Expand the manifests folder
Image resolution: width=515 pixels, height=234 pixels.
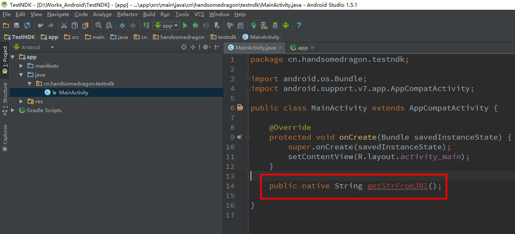click(21, 66)
